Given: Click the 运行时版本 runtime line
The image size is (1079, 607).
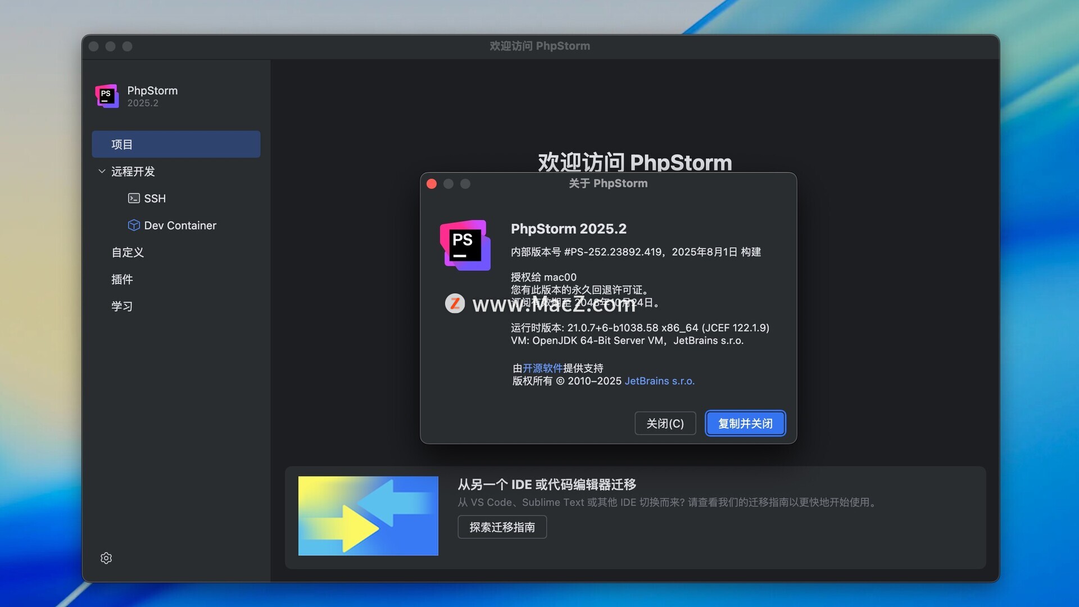Looking at the screenshot, I should pos(640,328).
